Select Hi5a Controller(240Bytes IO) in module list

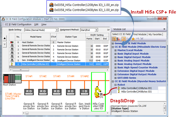coord(136,92)
